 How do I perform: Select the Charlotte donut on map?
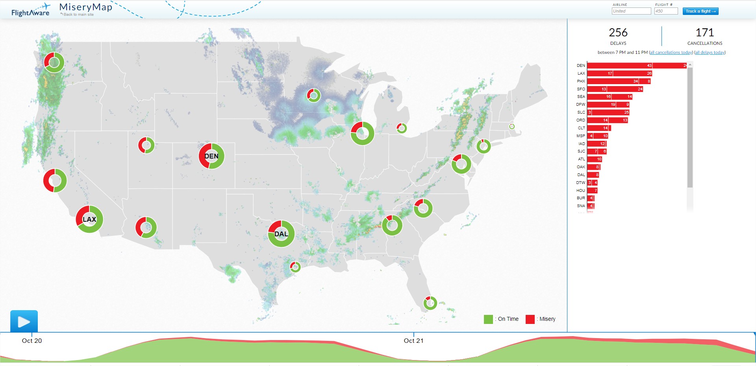(423, 208)
